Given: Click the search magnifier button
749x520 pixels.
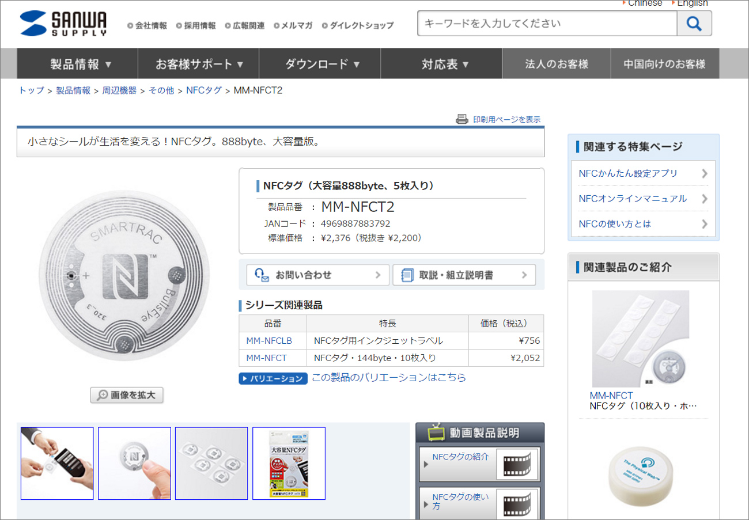Looking at the screenshot, I should point(694,24).
